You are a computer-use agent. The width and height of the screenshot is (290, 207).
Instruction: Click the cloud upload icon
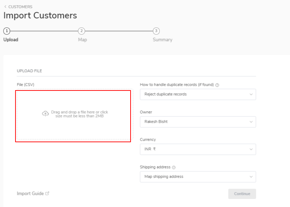45,114
